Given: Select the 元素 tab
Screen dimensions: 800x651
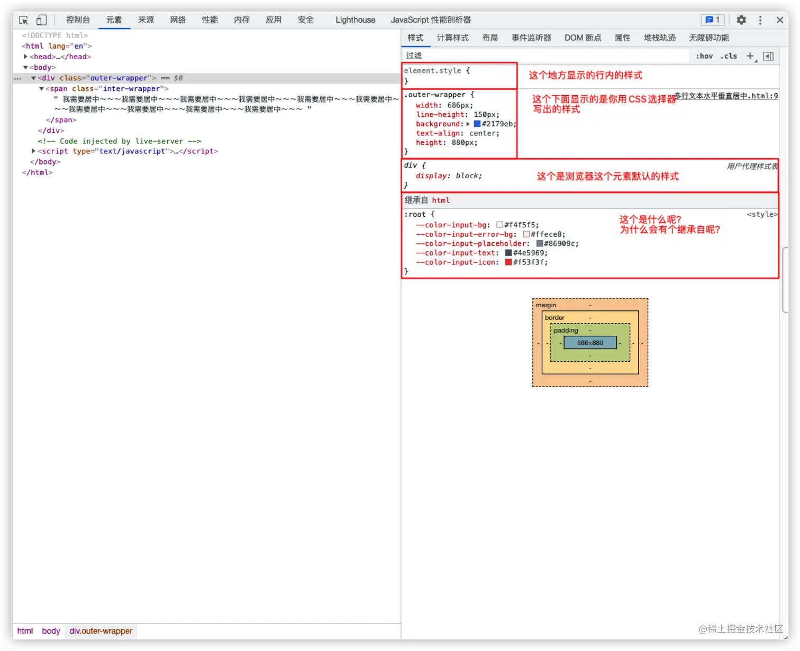Looking at the screenshot, I should pyautogui.click(x=114, y=20).
